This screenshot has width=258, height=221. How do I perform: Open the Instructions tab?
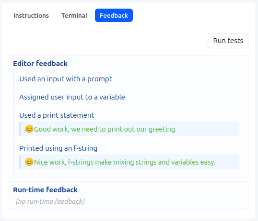pyautogui.click(x=31, y=15)
